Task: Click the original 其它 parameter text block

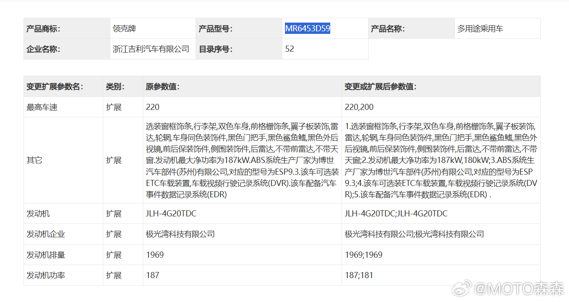Action: 242,160
